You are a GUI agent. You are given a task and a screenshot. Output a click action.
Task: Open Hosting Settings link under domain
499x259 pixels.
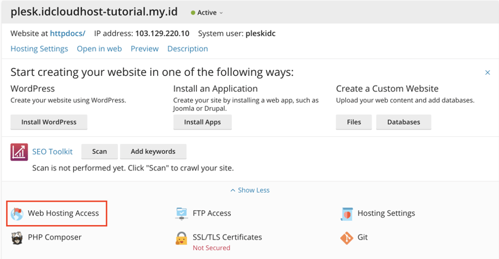click(x=39, y=49)
